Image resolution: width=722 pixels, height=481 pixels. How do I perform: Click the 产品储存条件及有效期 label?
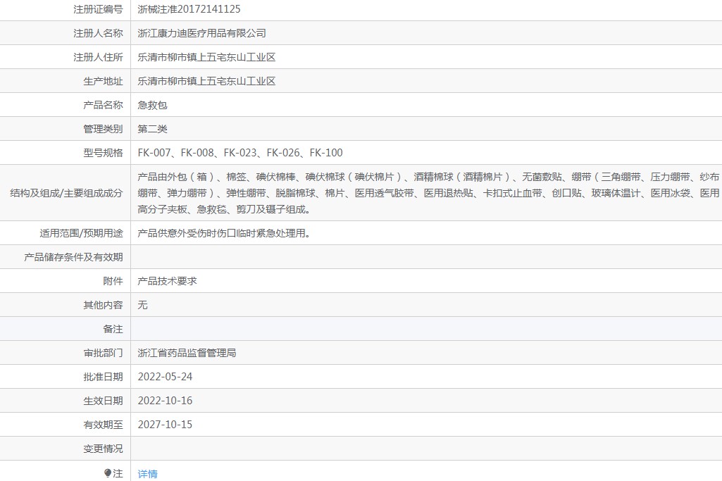tap(74, 257)
